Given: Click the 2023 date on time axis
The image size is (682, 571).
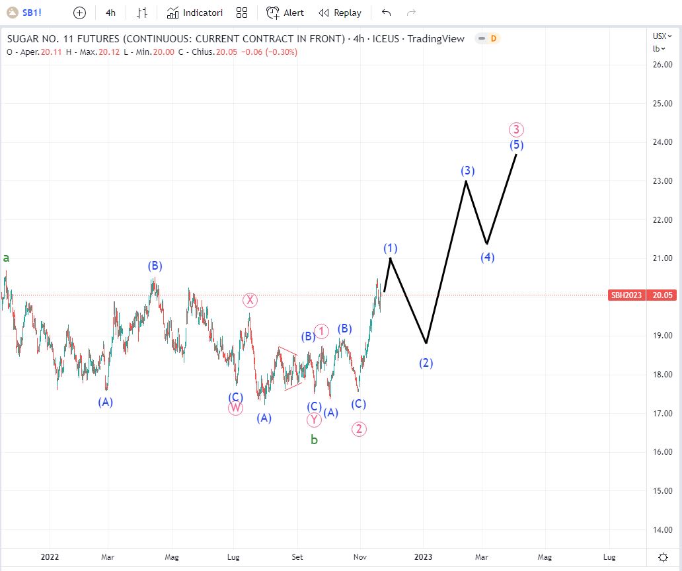Looking at the screenshot, I should (423, 557).
